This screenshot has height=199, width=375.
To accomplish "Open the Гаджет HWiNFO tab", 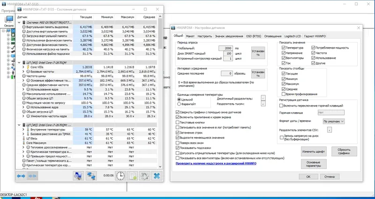I will point(315,36).
